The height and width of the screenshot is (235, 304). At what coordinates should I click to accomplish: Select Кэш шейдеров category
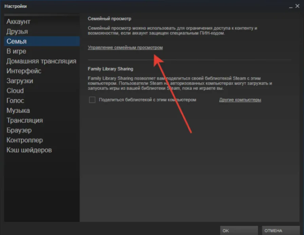point(29,150)
